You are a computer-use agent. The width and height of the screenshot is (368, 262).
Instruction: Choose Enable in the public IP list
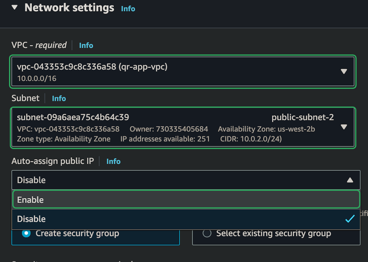pos(186,200)
